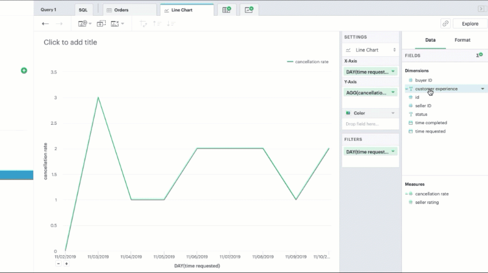Click the add new table icon tab

pyautogui.click(x=227, y=10)
